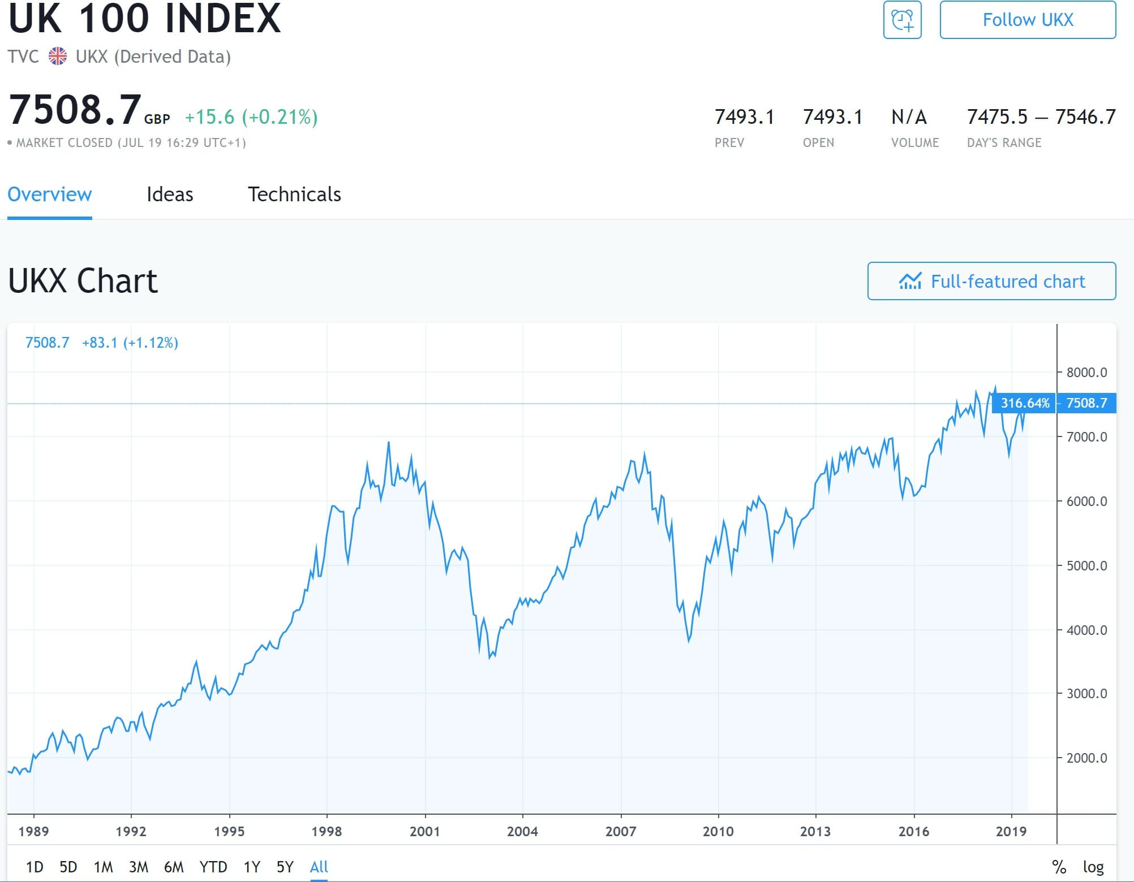Select the 5D time range
This screenshot has width=1134, height=882.
[68, 867]
